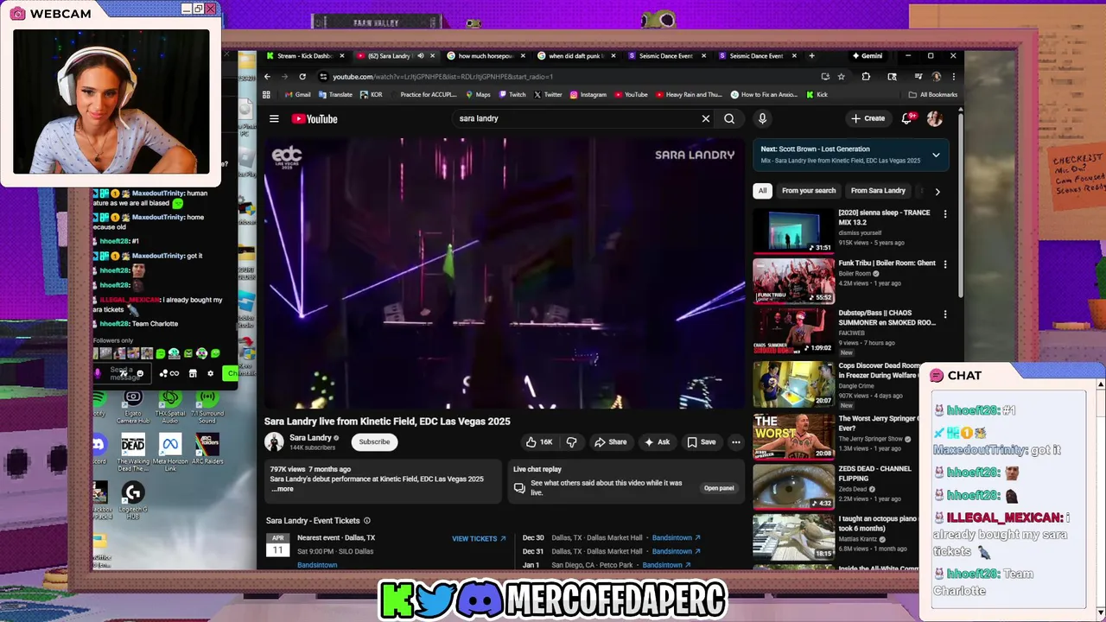Open more options for sienna sleep video
This screenshot has height=622, width=1106.
tap(944, 213)
